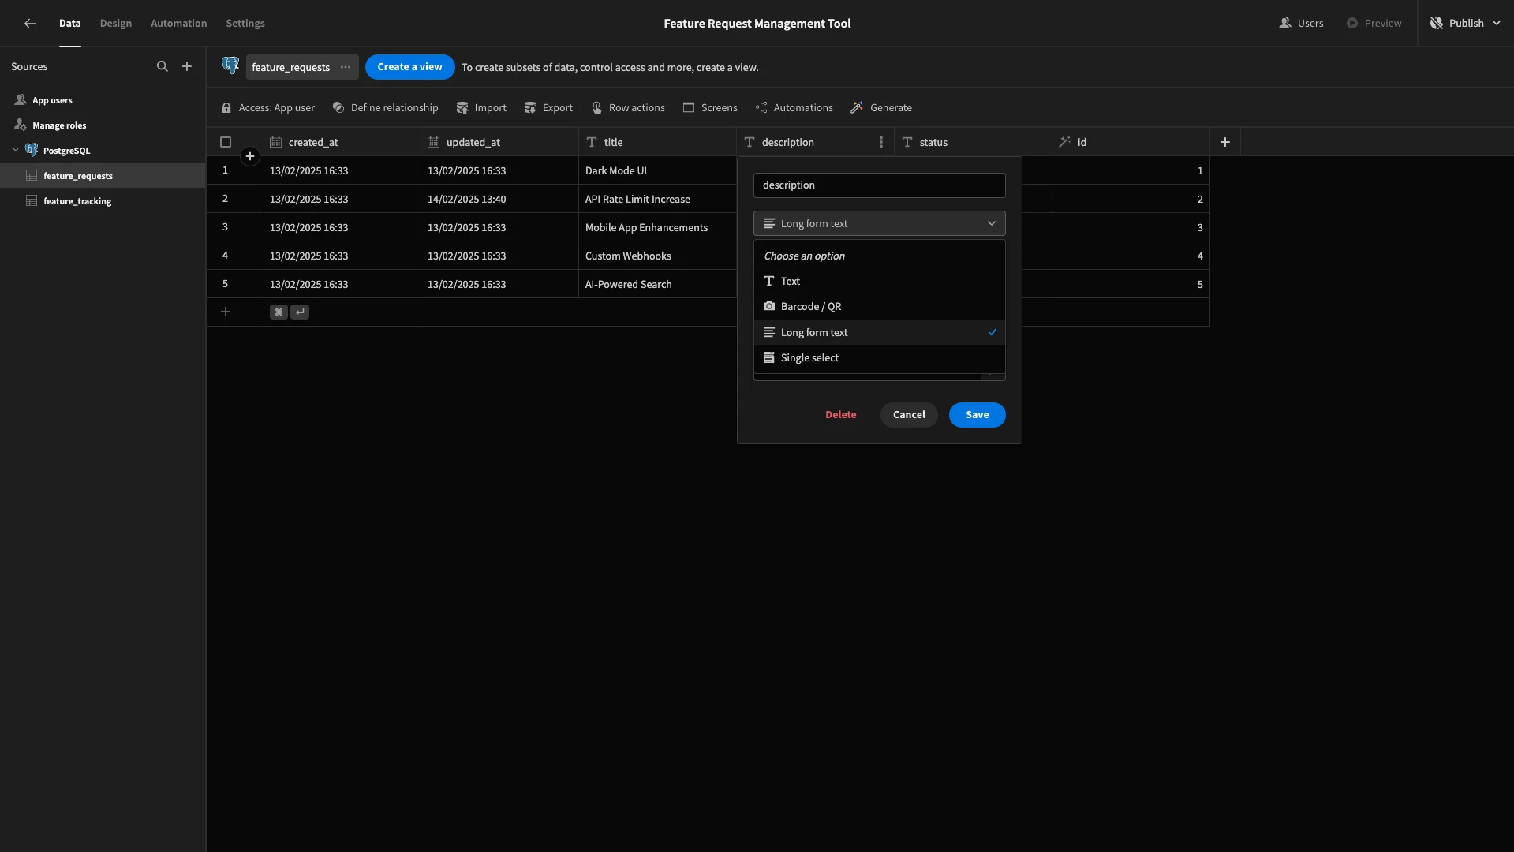This screenshot has height=852, width=1514.
Task: Click the PostgreSQL elephant icon beside the table name
Action: 230,66
